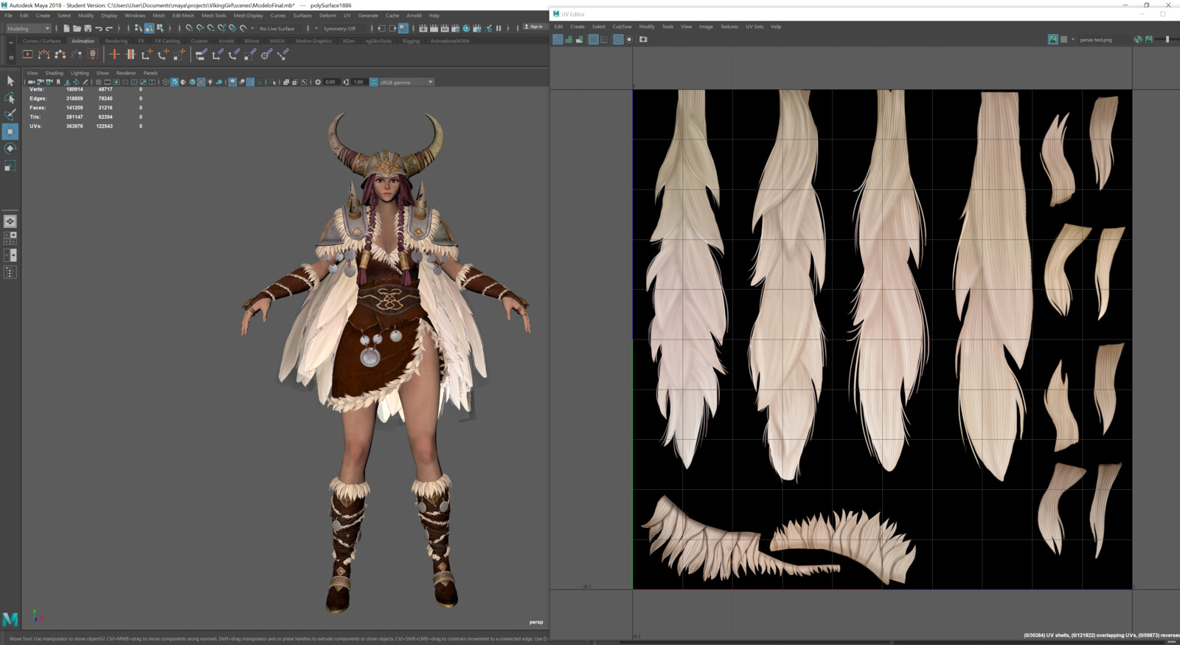Viewport: 1180px width, 645px height.
Task: Toggle image display in UV Editor
Action: [1053, 39]
